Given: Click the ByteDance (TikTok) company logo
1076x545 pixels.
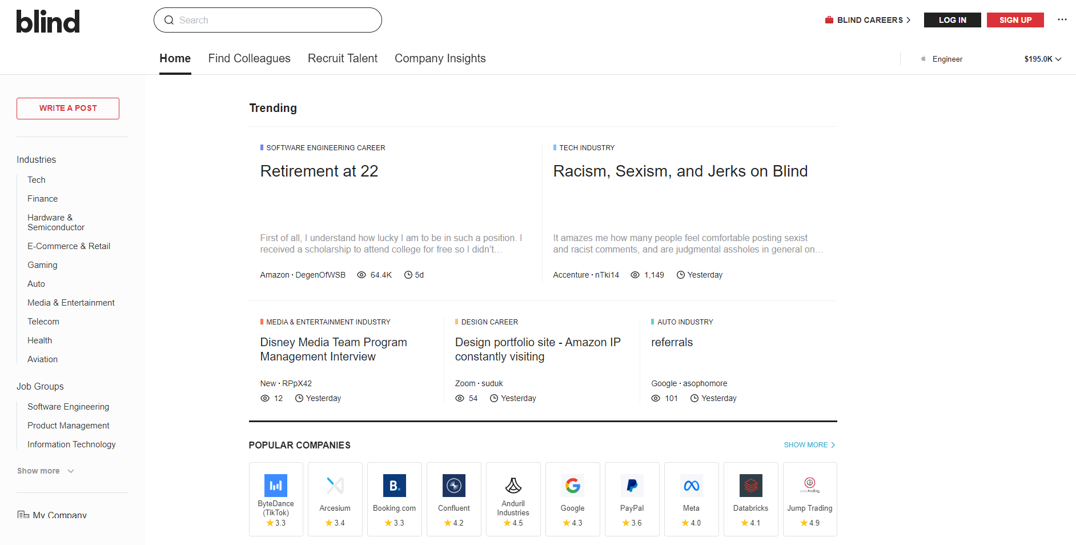Looking at the screenshot, I should (276, 486).
